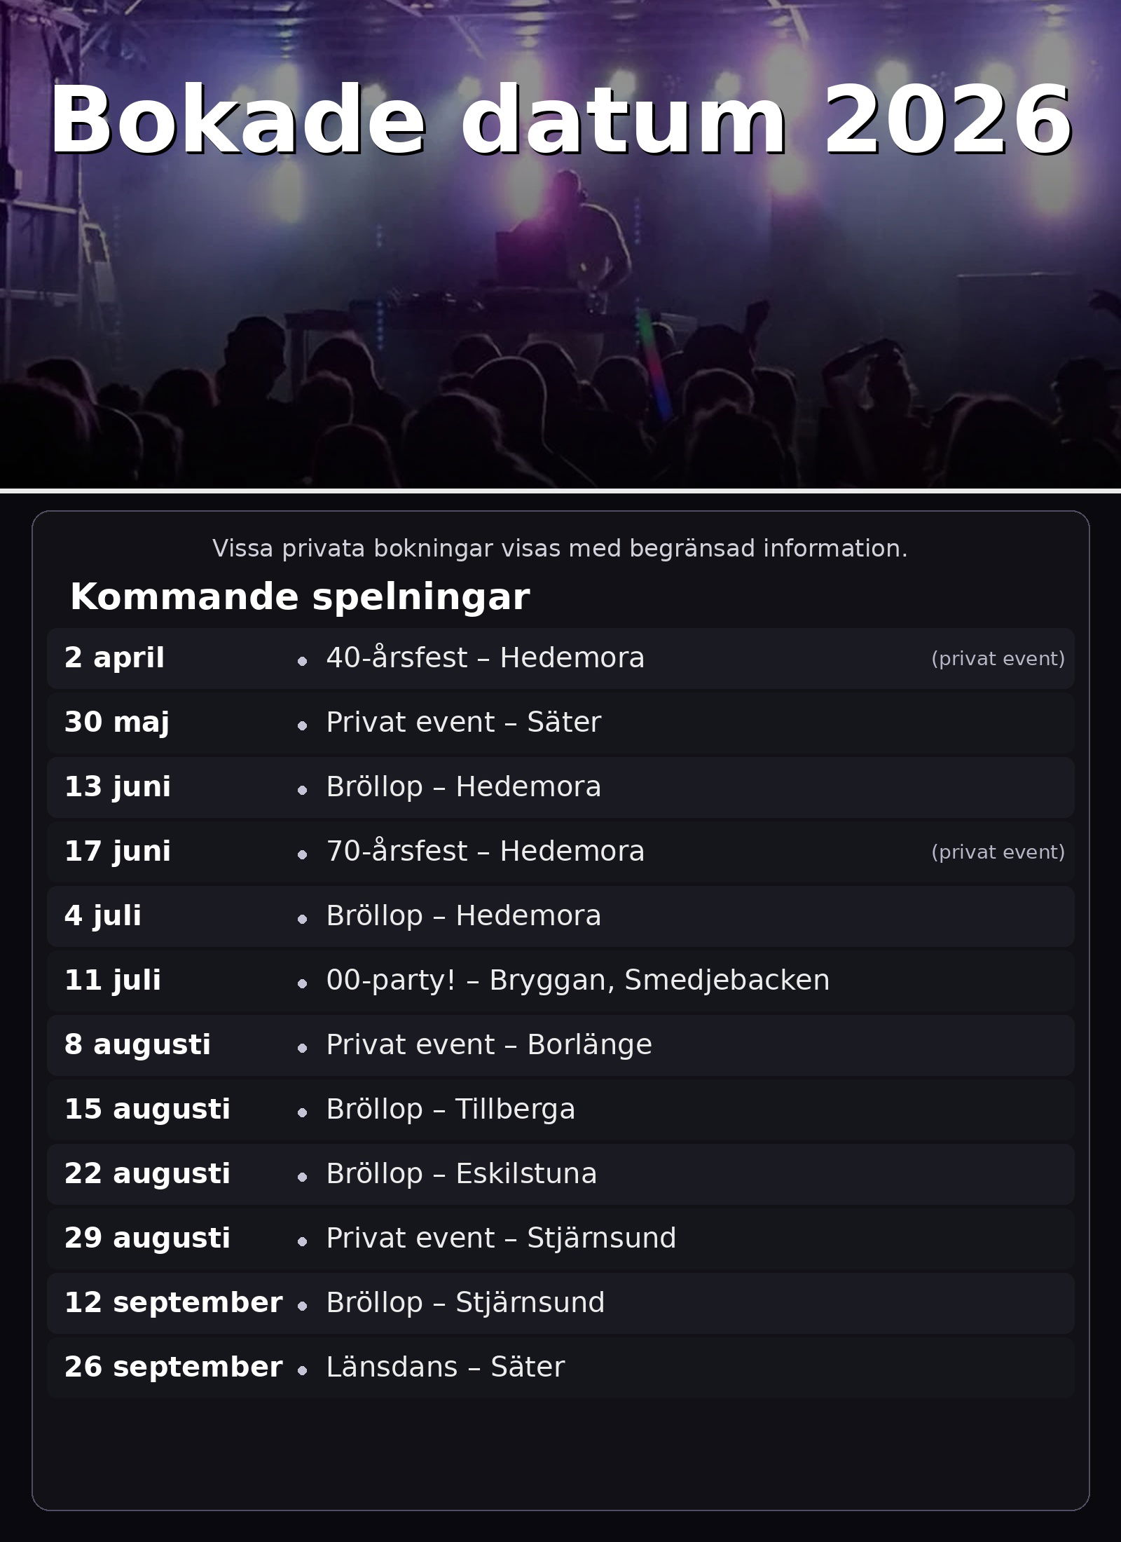Click the bullet dot beside 22 augusti
The width and height of the screenshot is (1121, 1542).
[x=302, y=1177]
